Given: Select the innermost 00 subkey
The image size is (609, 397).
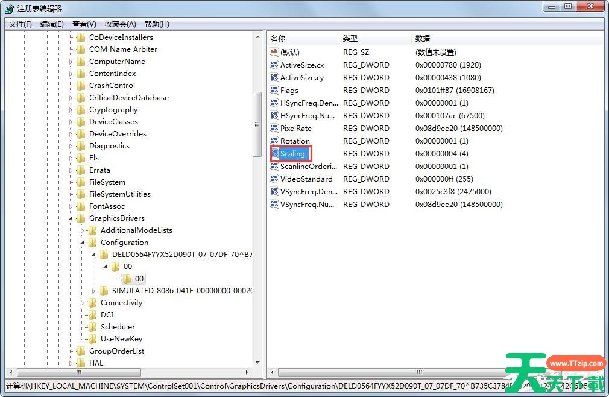Looking at the screenshot, I should tap(139, 279).
